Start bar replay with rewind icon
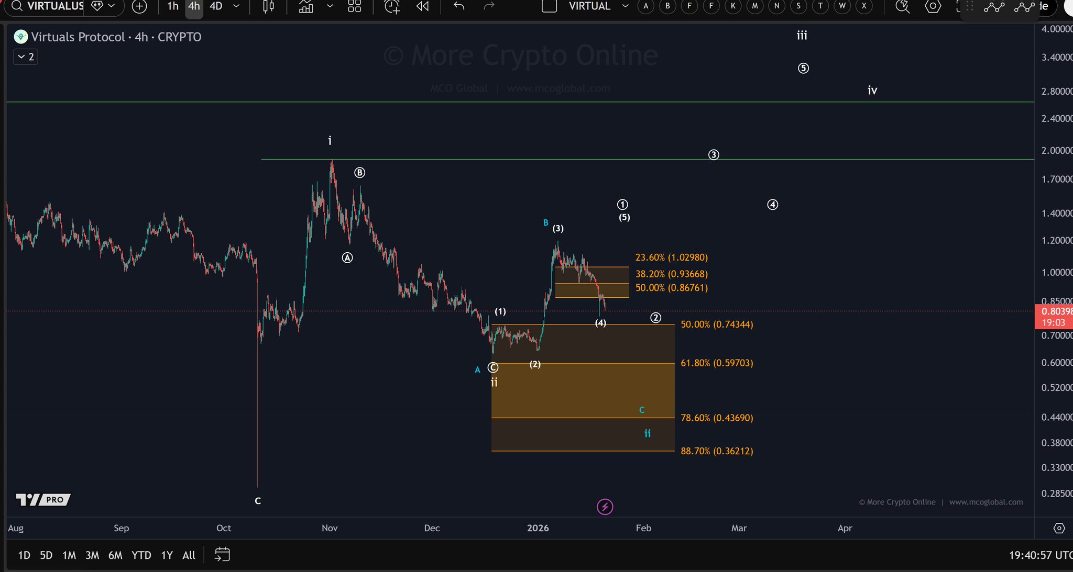This screenshot has width=1073, height=572. [422, 6]
